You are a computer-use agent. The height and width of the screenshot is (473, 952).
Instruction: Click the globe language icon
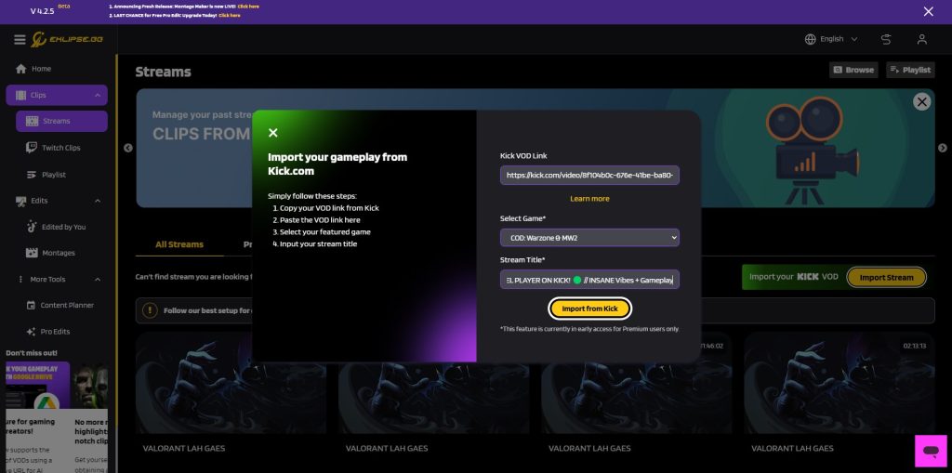[x=810, y=39]
